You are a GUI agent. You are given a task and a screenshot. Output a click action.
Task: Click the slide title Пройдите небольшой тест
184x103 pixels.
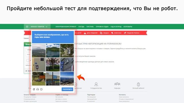pos(92,8)
